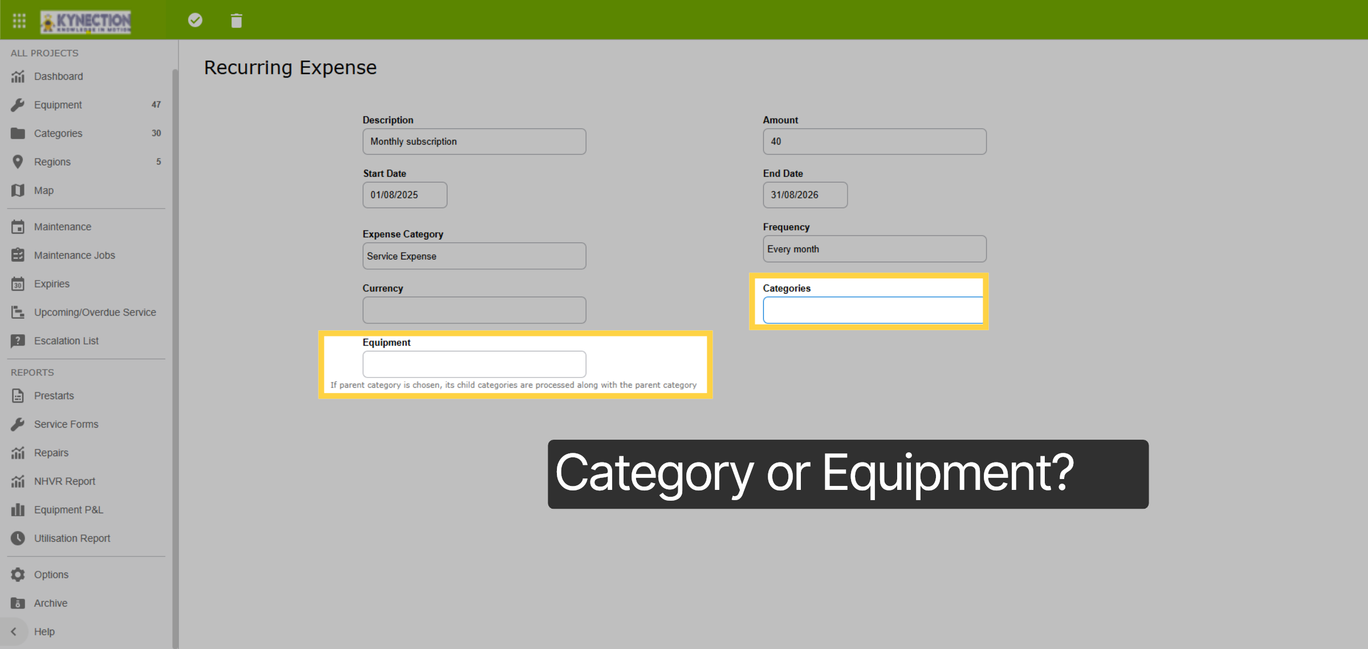Click the Description input field
Viewport: 1368px width, 649px height.
coord(474,141)
